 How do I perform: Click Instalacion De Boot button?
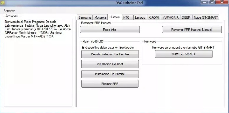pos(110,64)
